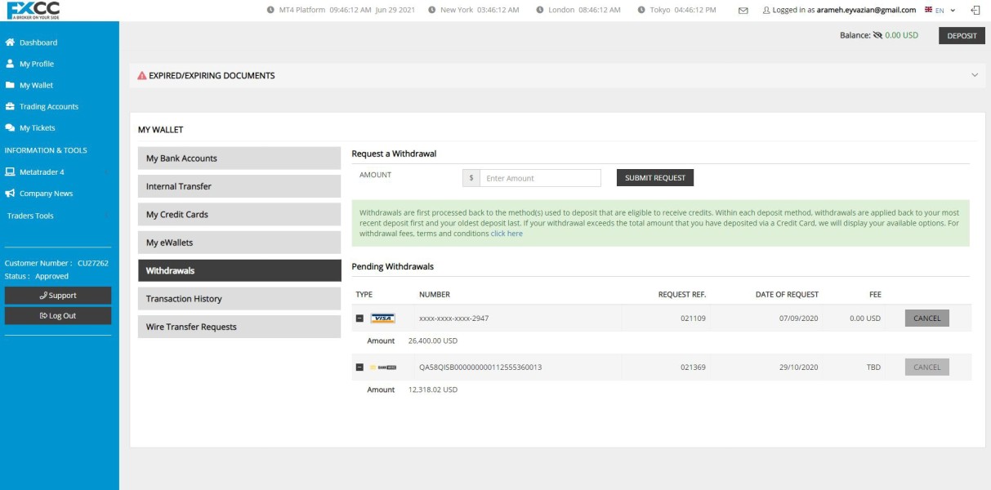Click the FXCC logo
This screenshot has width=991, height=490.
33,10
